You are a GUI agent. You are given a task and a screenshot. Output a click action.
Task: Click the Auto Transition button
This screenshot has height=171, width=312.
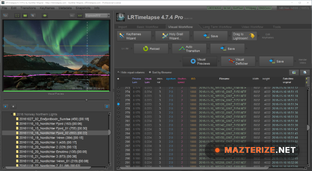[x=189, y=48]
